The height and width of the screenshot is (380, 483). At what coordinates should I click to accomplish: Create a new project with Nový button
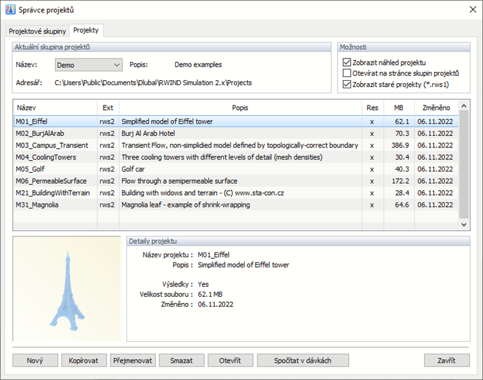pos(35,360)
